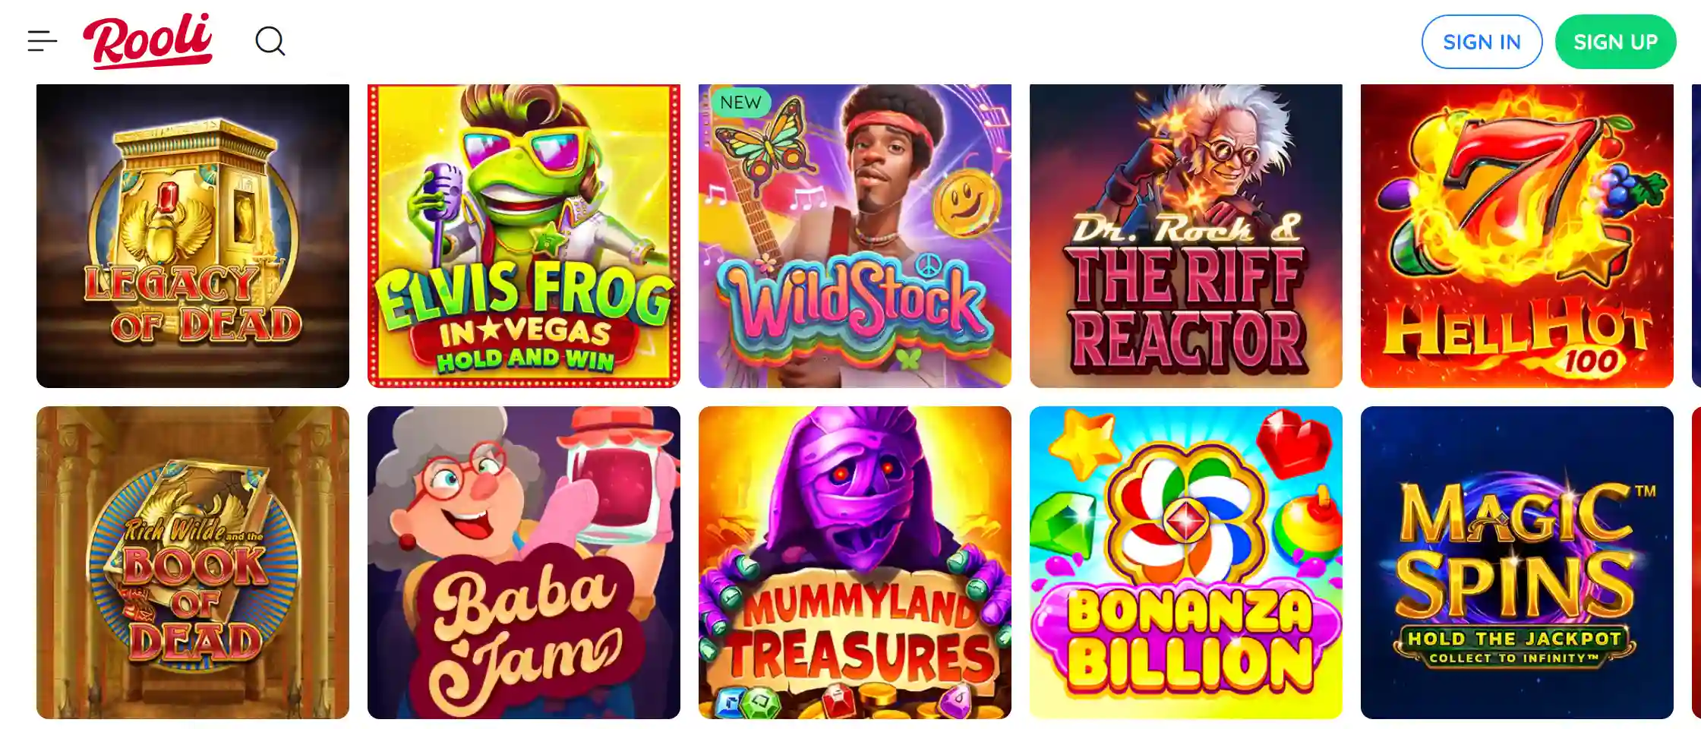Viewport: 1701px width, 729px height.
Task: Open the Magic Spins game tile
Action: click(1517, 563)
